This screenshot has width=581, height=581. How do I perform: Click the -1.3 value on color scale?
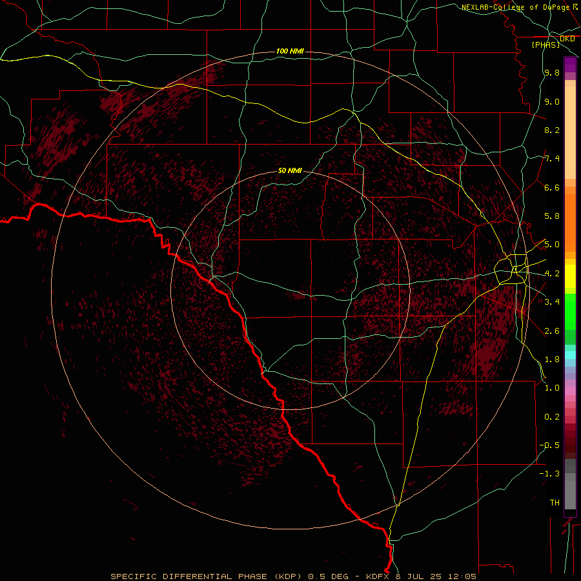click(x=549, y=474)
